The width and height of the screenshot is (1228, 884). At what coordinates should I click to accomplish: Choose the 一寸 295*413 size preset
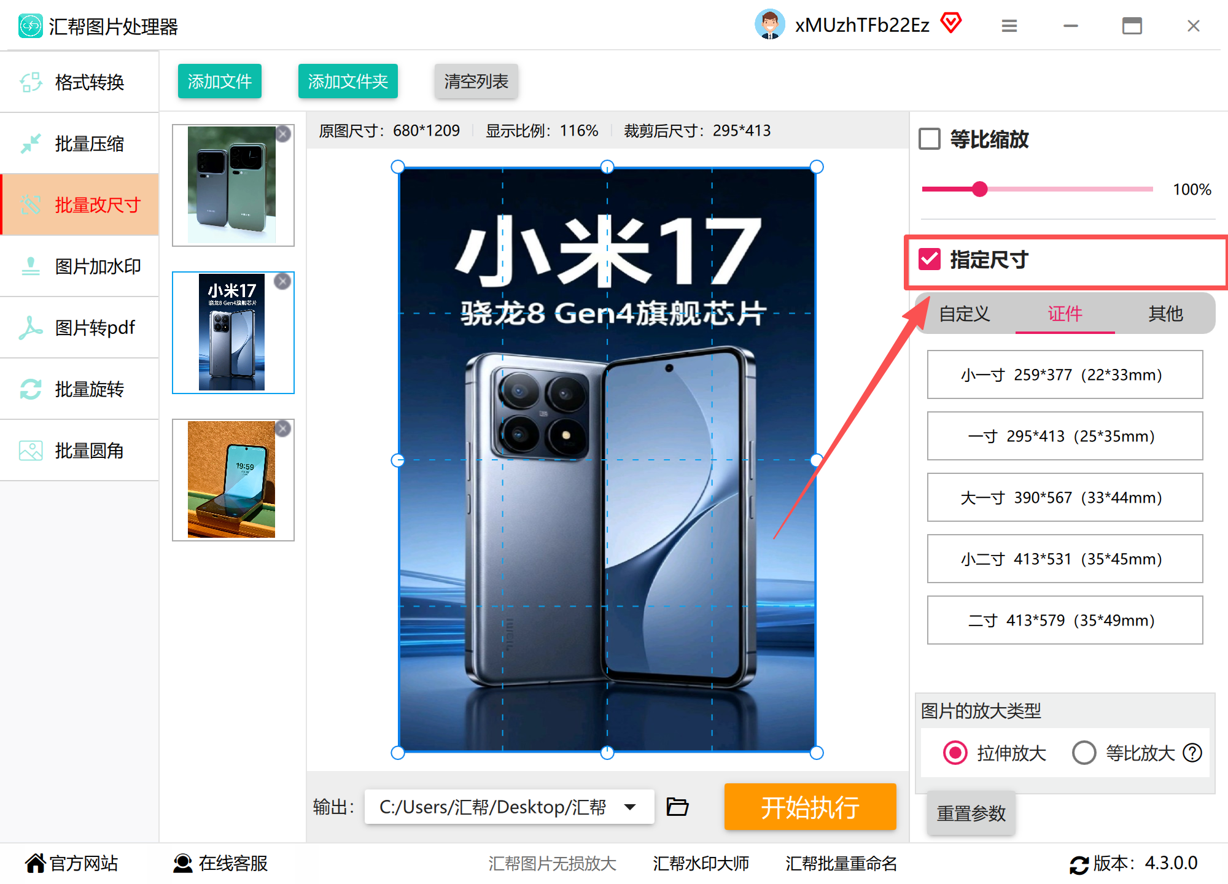coord(1065,436)
